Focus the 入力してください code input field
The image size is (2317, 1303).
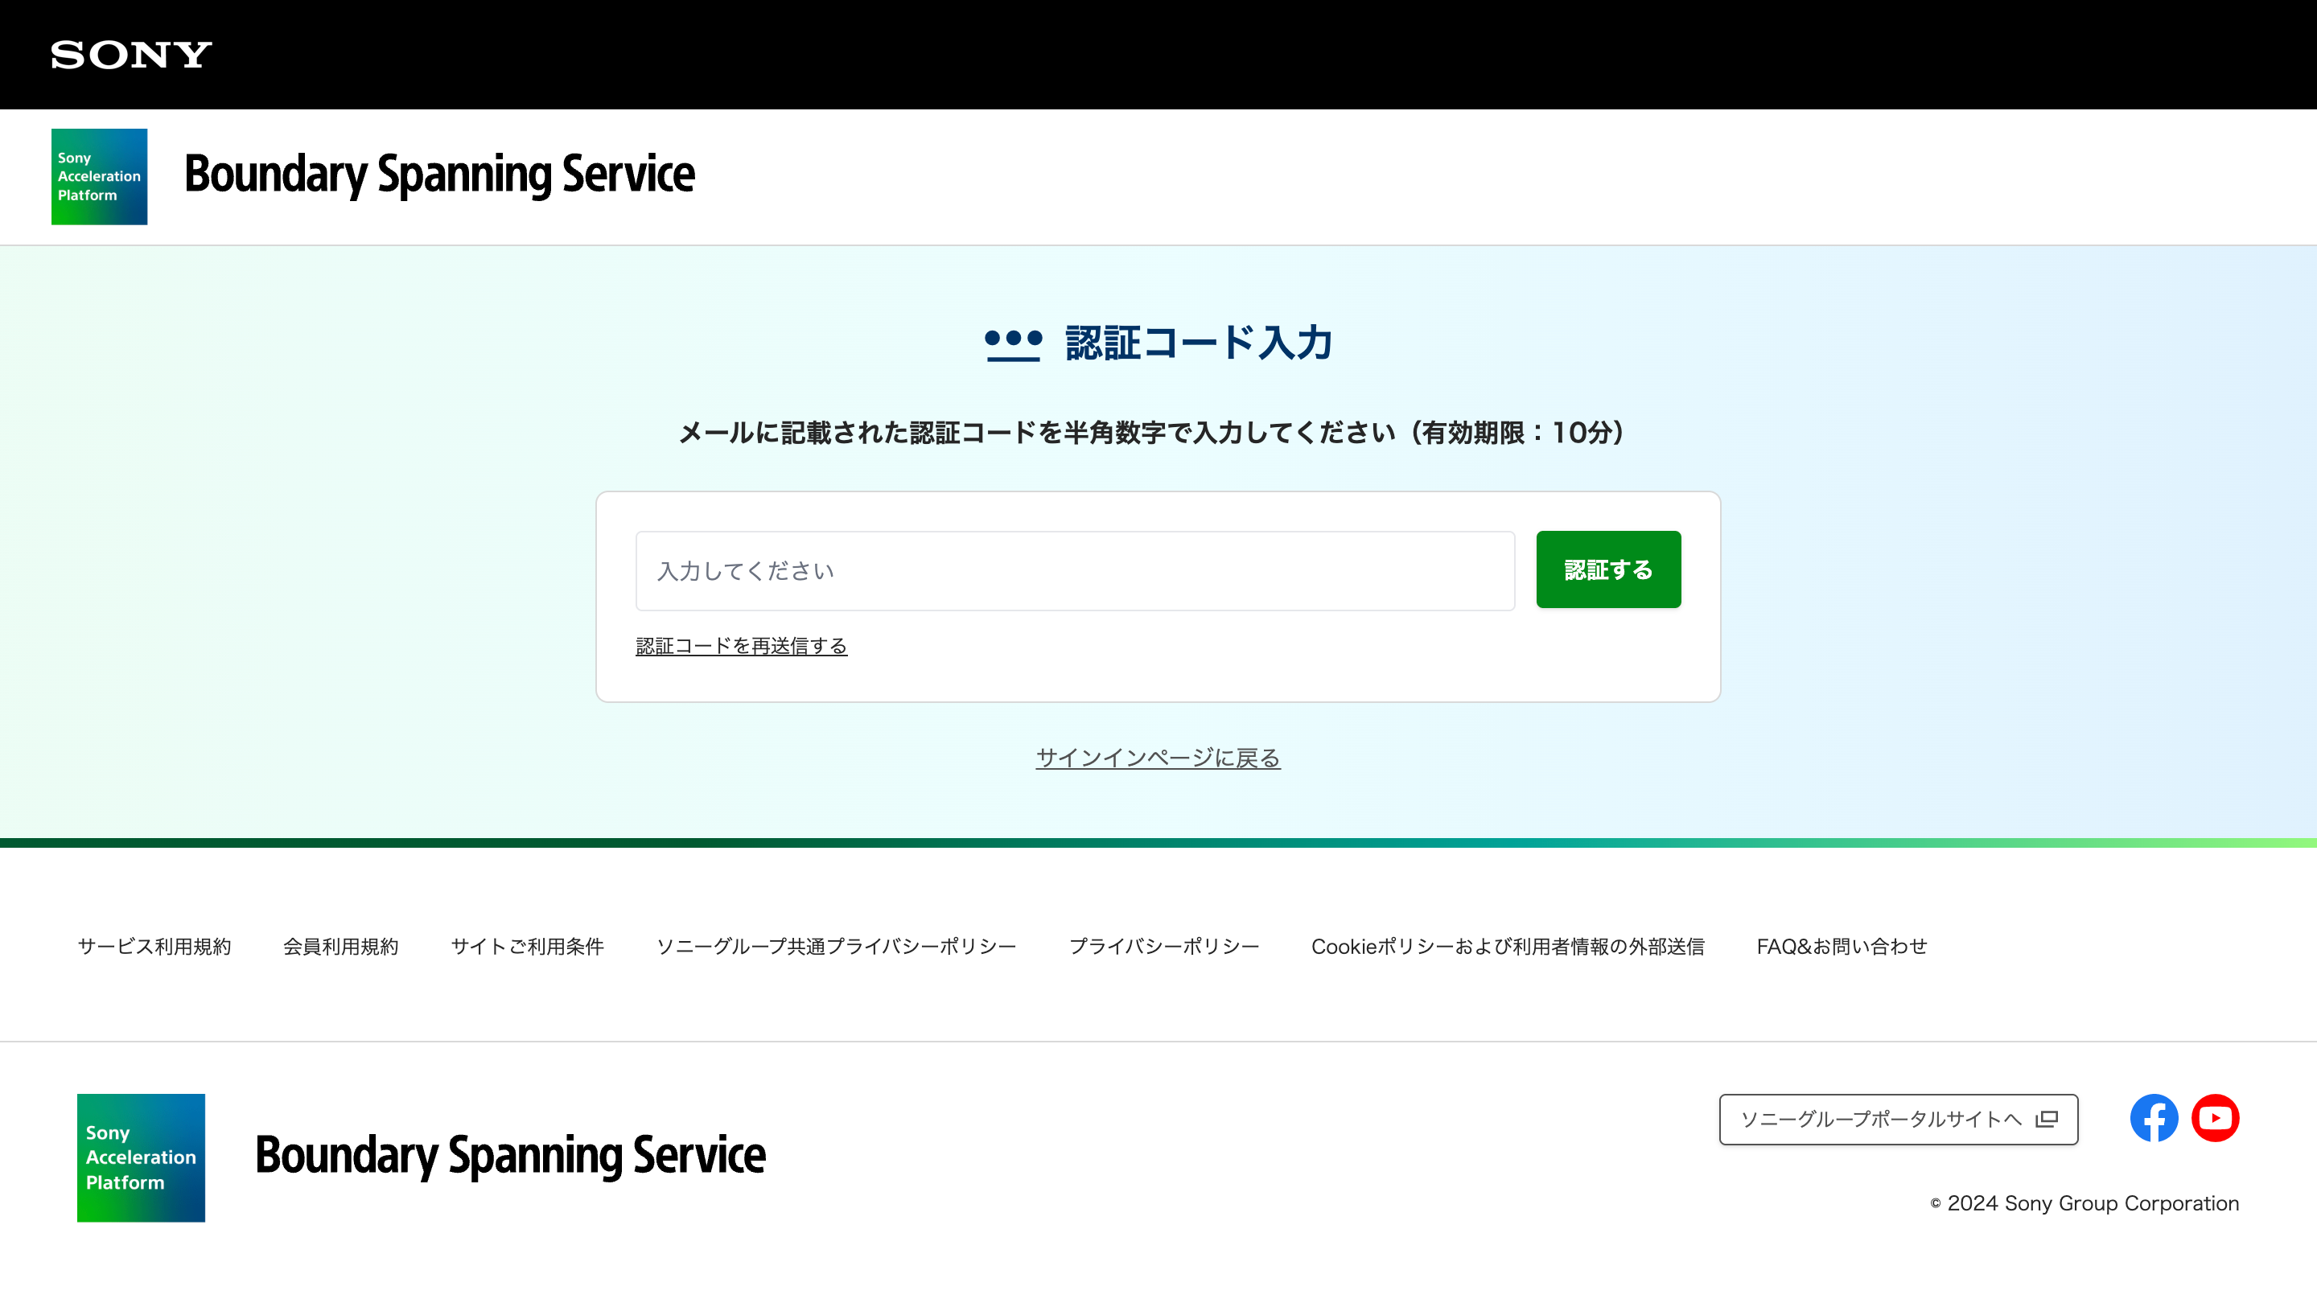tap(1075, 571)
